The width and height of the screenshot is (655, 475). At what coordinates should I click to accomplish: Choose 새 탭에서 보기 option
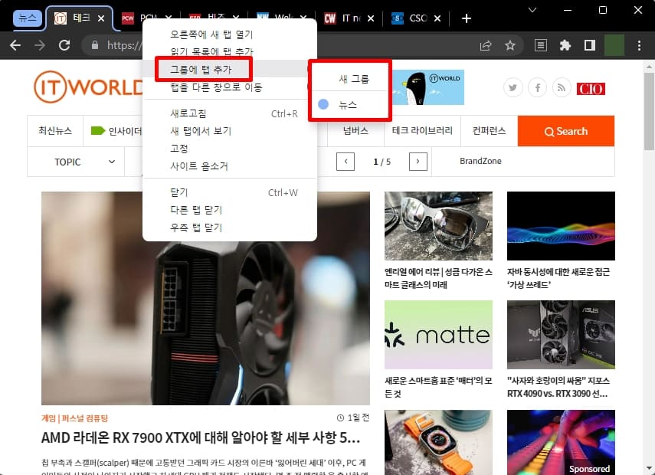(230, 131)
